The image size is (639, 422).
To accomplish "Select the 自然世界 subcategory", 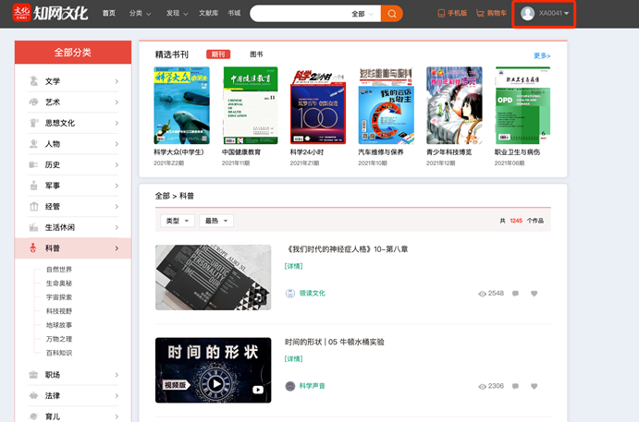I will click(x=59, y=270).
